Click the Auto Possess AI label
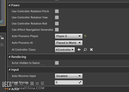 (x=22, y=43)
